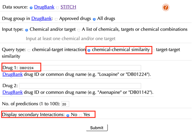Viewport: 195px width, 135px height.
Task: Click the orange help question mark icon
Action: click(166, 7)
